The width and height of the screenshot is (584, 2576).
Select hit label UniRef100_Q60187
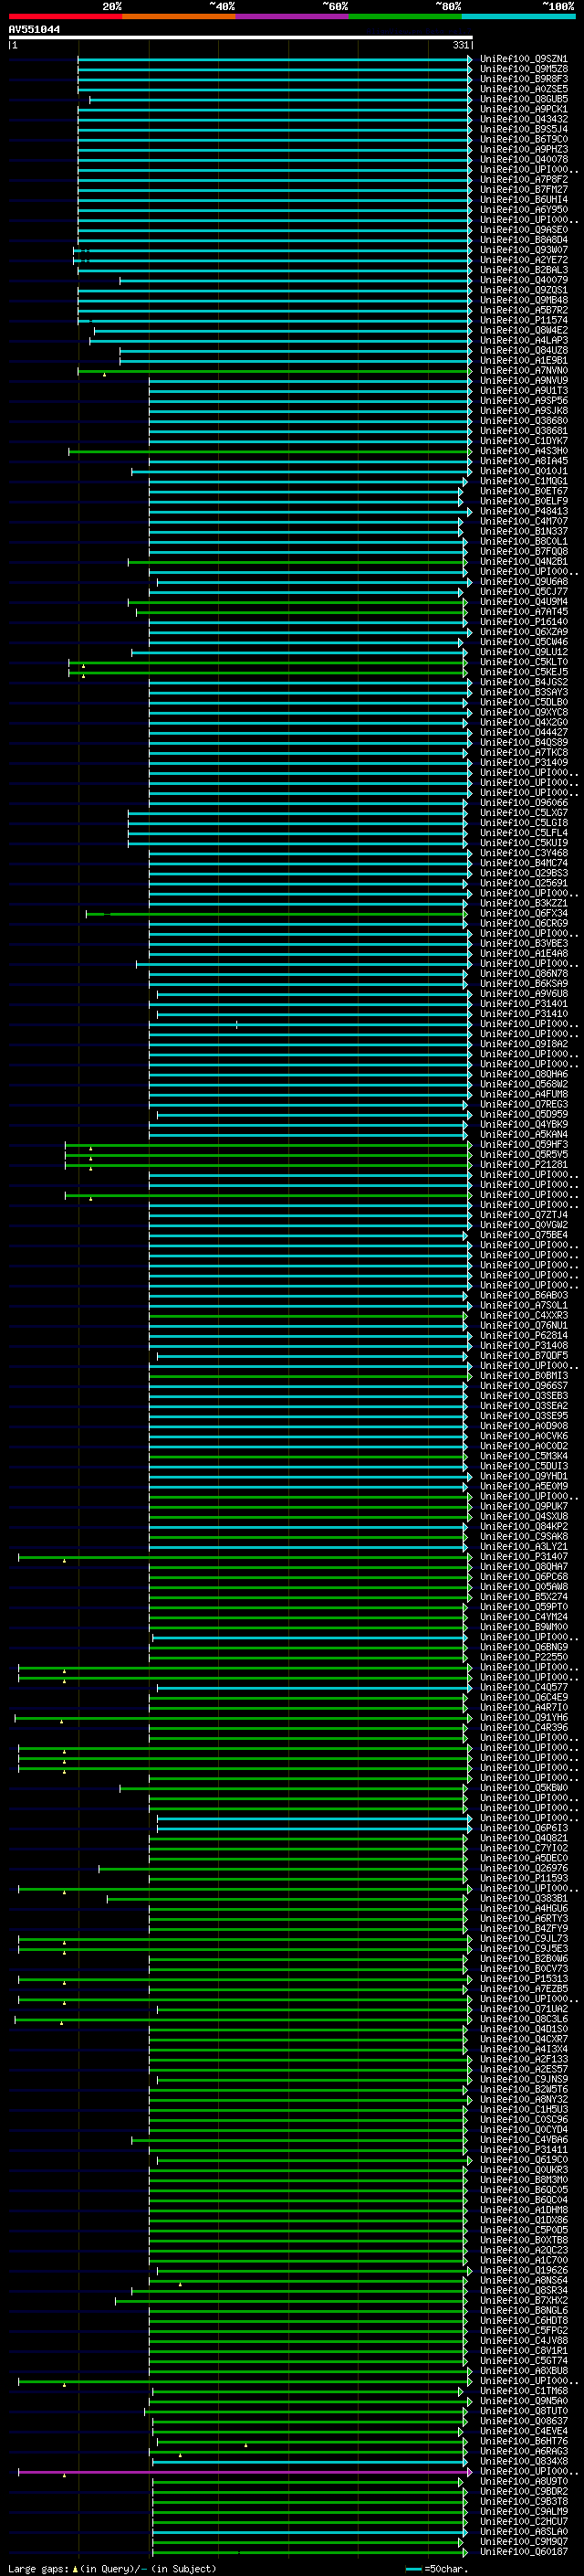(523, 2552)
